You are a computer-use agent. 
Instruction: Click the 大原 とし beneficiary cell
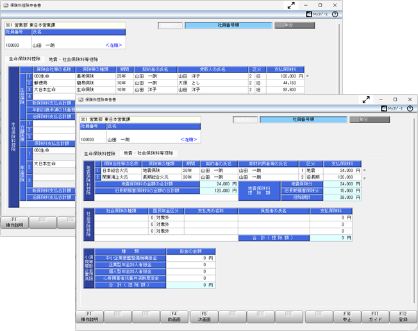(x=213, y=83)
